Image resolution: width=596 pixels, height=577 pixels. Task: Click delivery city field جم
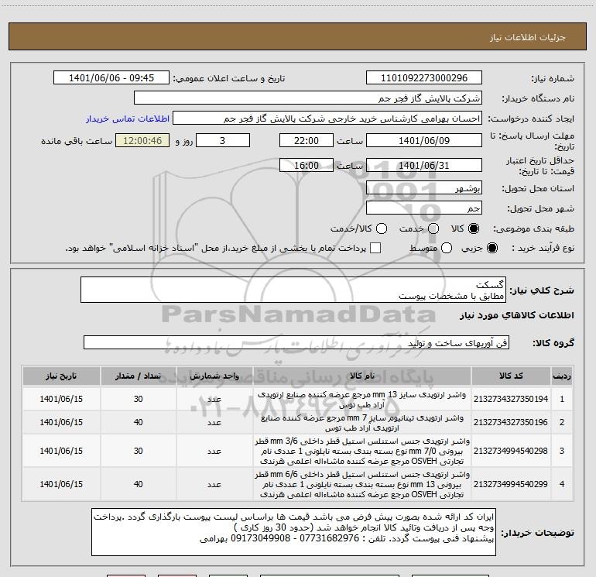(424, 208)
